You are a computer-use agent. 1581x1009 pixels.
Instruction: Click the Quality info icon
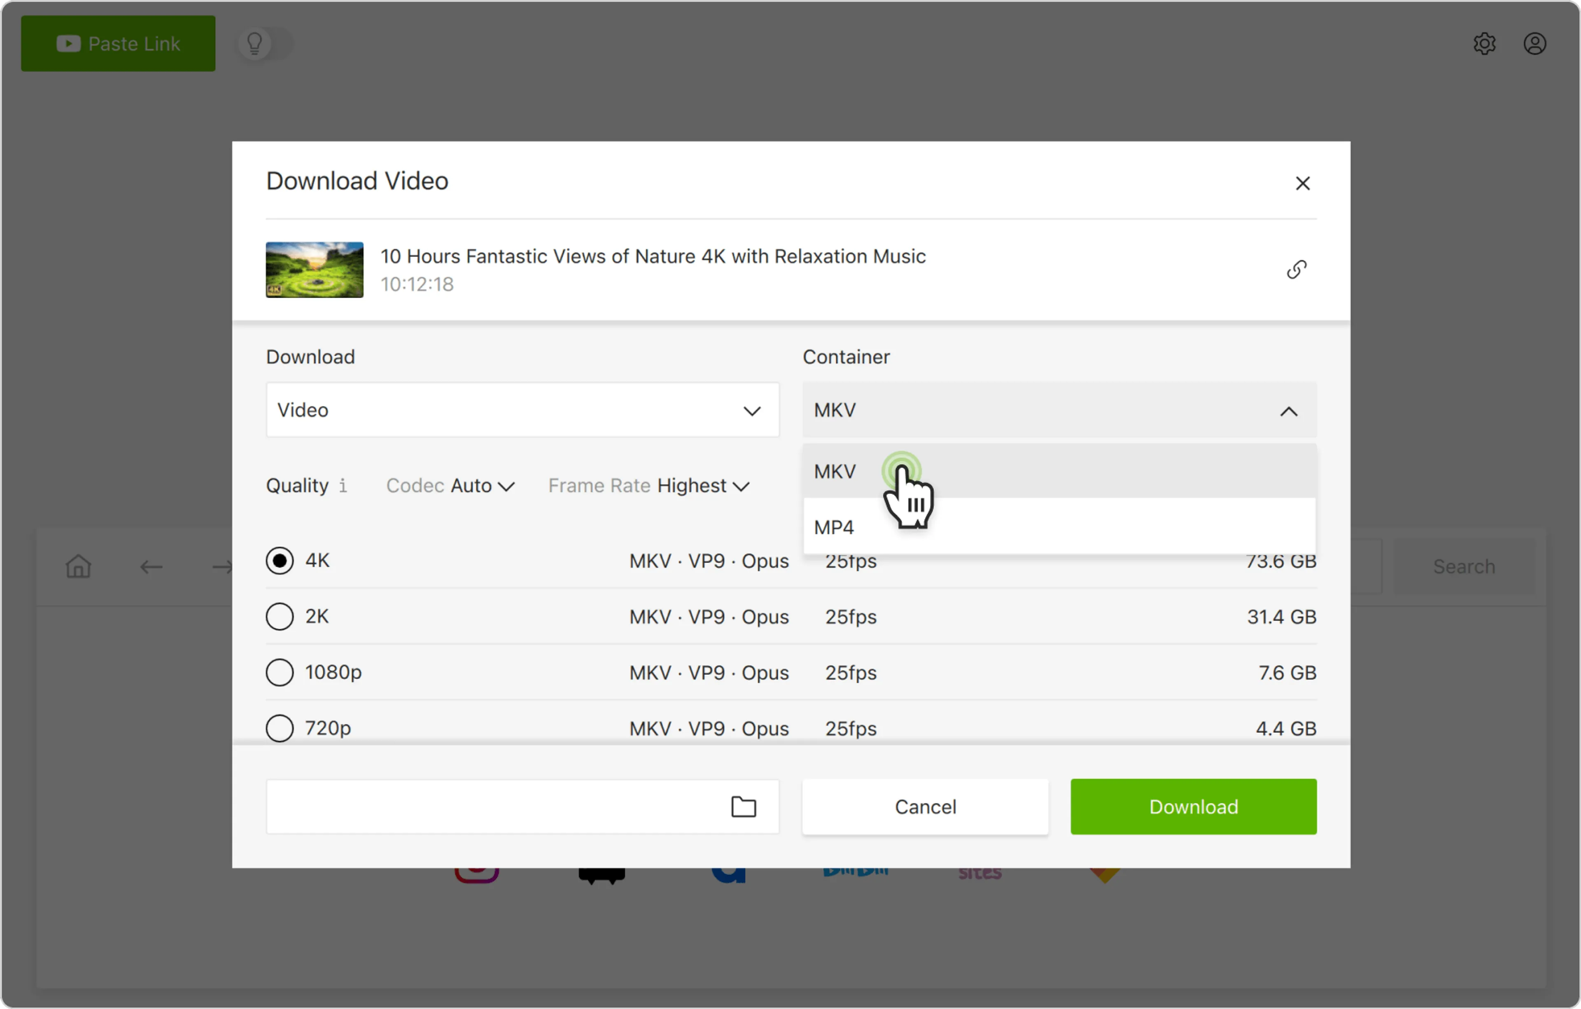point(343,486)
